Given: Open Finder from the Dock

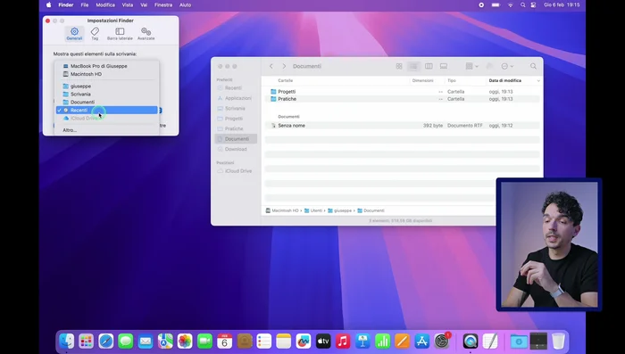Looking at the screenshot, I should coord(66,342).
